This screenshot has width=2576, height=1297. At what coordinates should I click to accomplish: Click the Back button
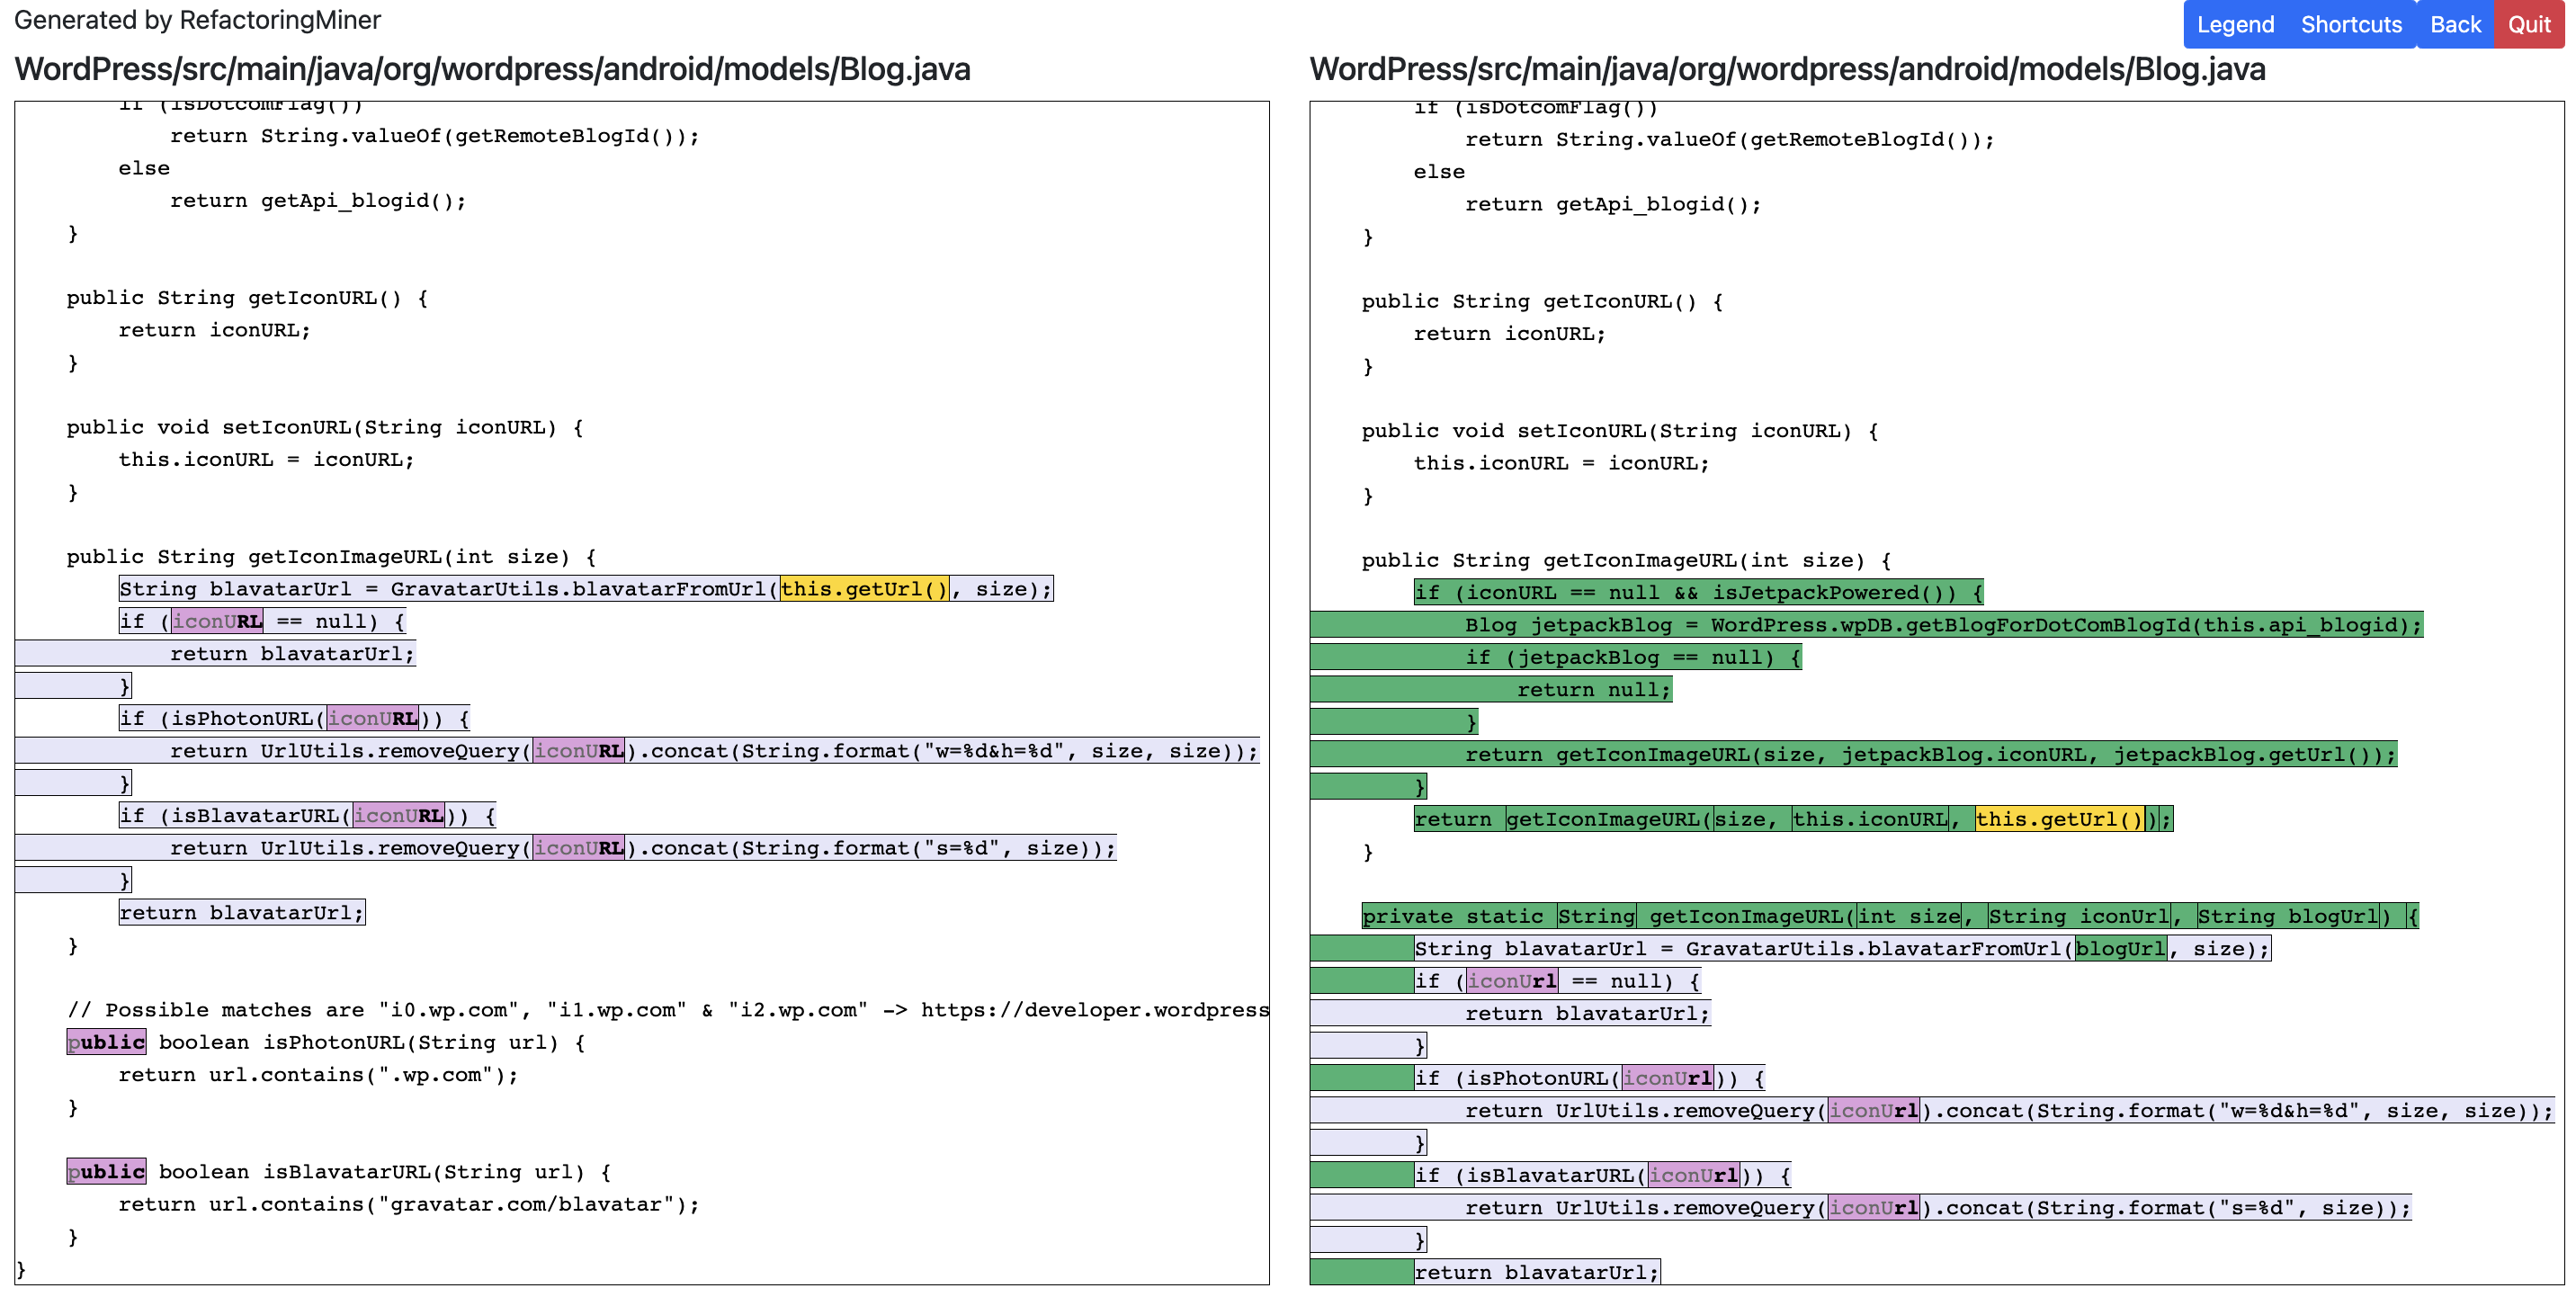(x=2455, y=24)
